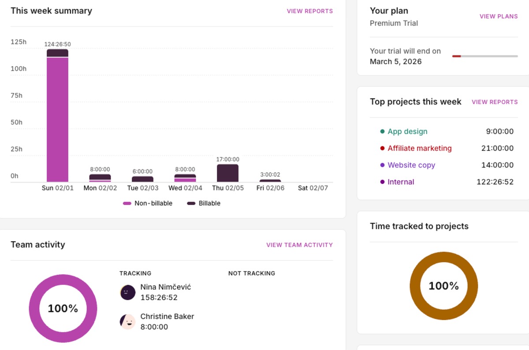The image size is (529, 350).
Task: Toggle the Billable legend item
Action: pos(203,203)
